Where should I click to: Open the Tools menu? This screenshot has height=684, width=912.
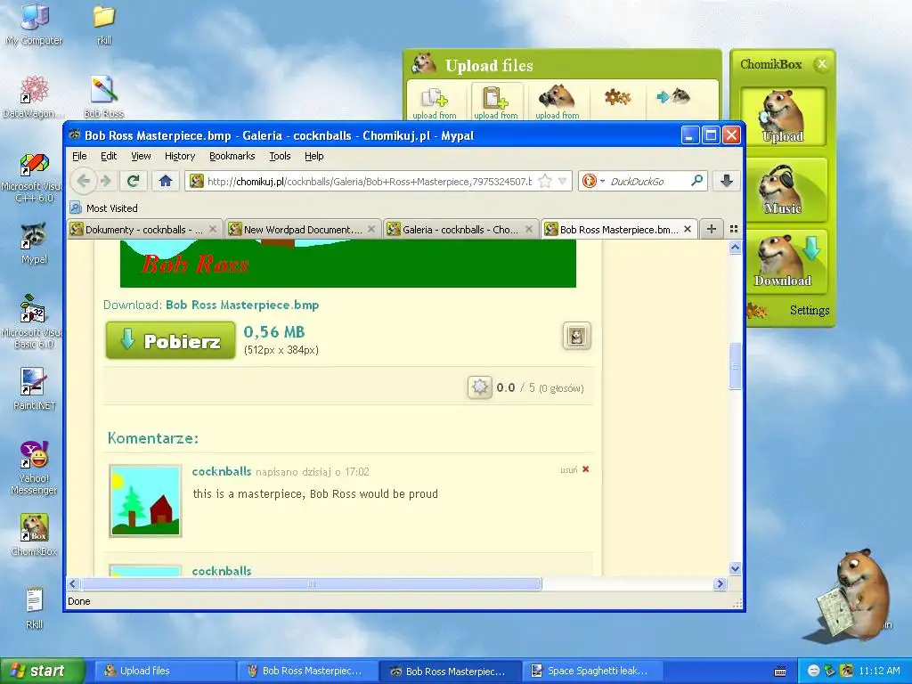pos(280,156)
